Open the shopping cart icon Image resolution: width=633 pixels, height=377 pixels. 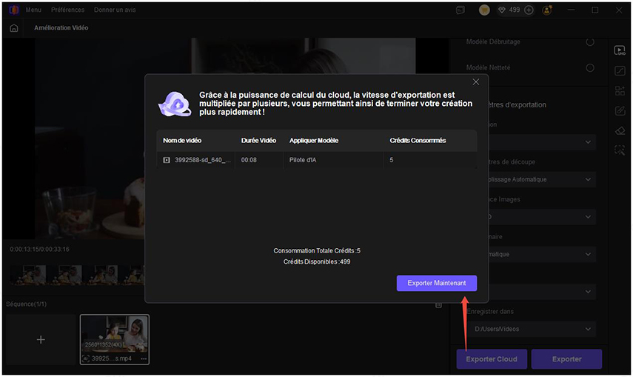tap(484, 10)
